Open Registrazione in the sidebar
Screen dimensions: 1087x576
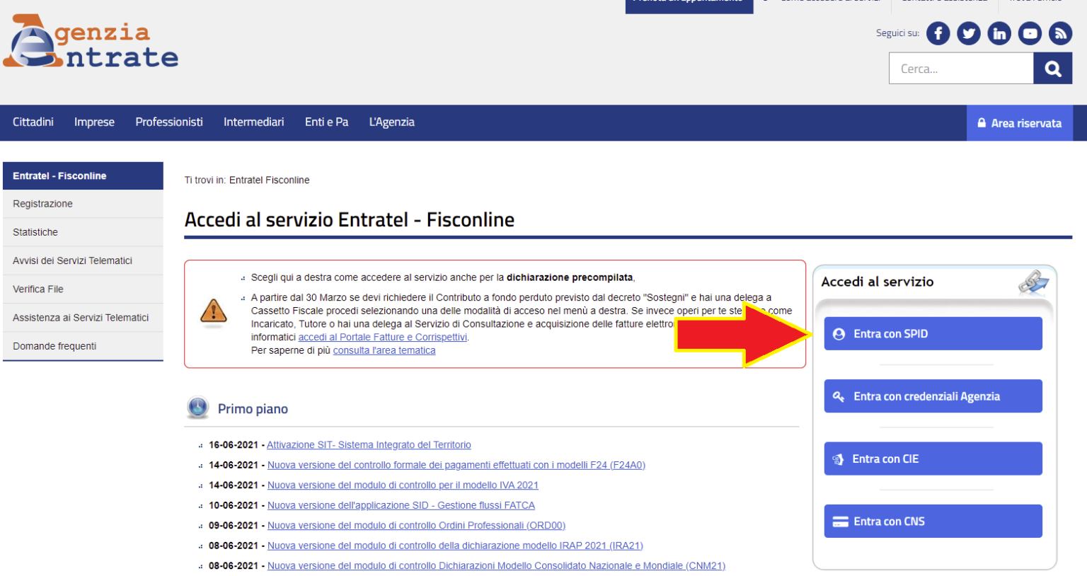(x=83, y=204)
